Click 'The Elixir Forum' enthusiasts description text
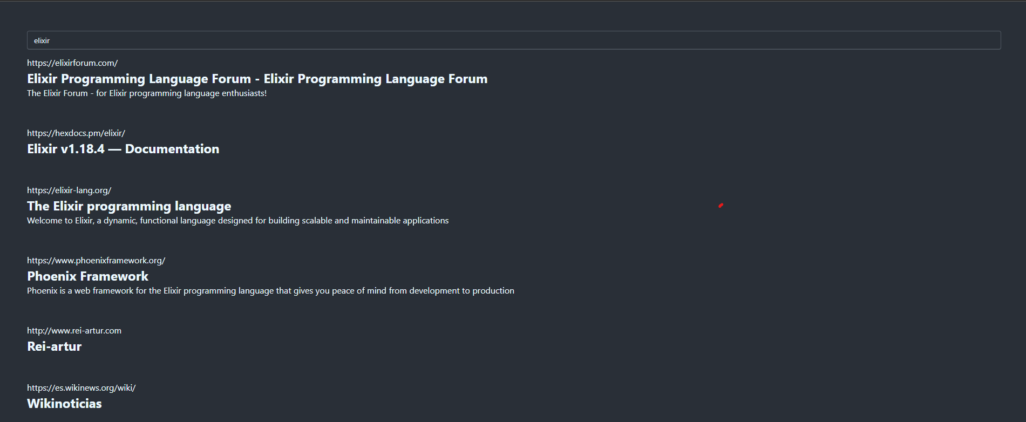1026x422 pixels. tap(147, 93)
